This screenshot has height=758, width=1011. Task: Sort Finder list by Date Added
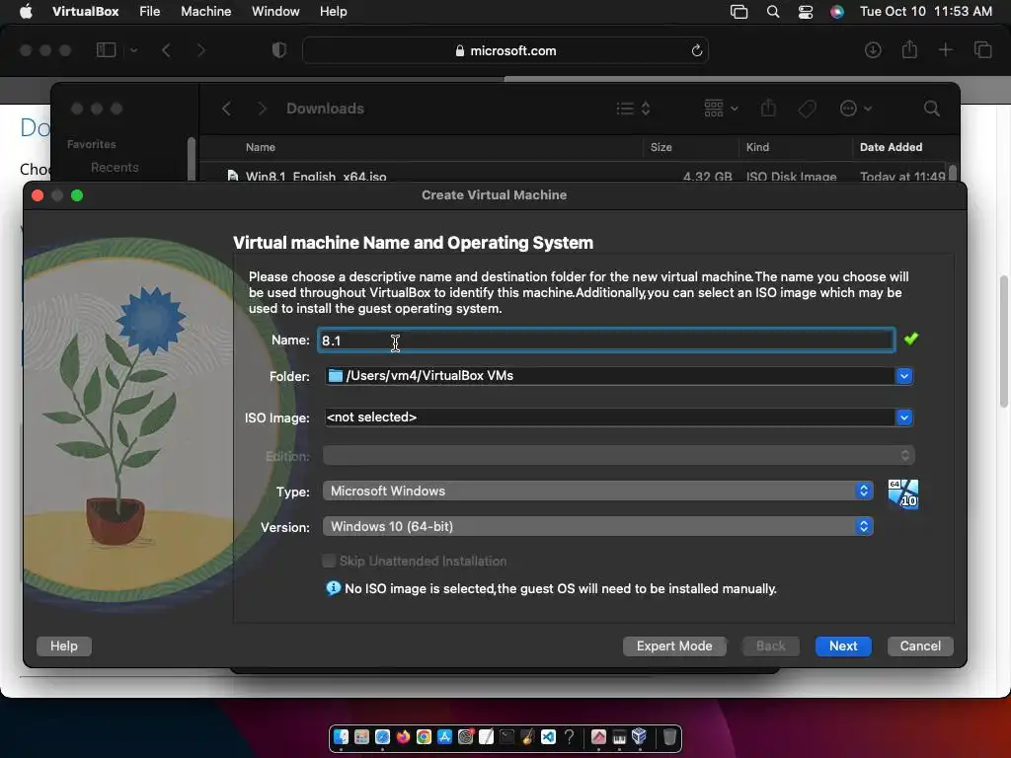[x=891, y=147]
